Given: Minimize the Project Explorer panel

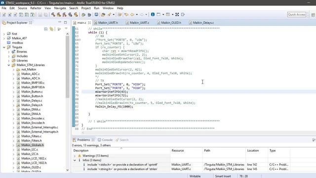Looking at the screenshot, I should tap(60, 22).
